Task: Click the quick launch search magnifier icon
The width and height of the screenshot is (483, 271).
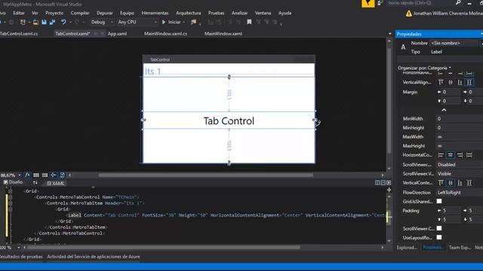Action: pyautogui.click(x=458, y=3)
